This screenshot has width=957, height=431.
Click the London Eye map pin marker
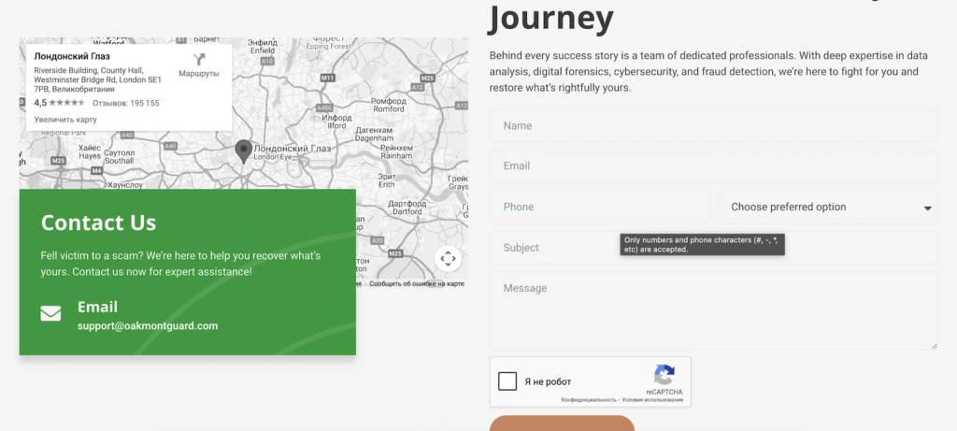coord(243,151)
